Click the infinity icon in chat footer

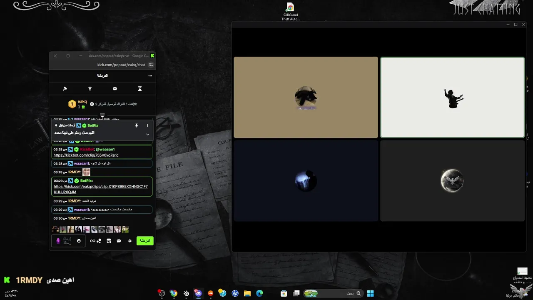click(92, 241)
